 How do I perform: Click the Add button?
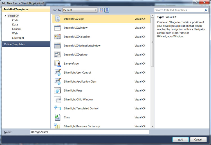click(180, 139)
